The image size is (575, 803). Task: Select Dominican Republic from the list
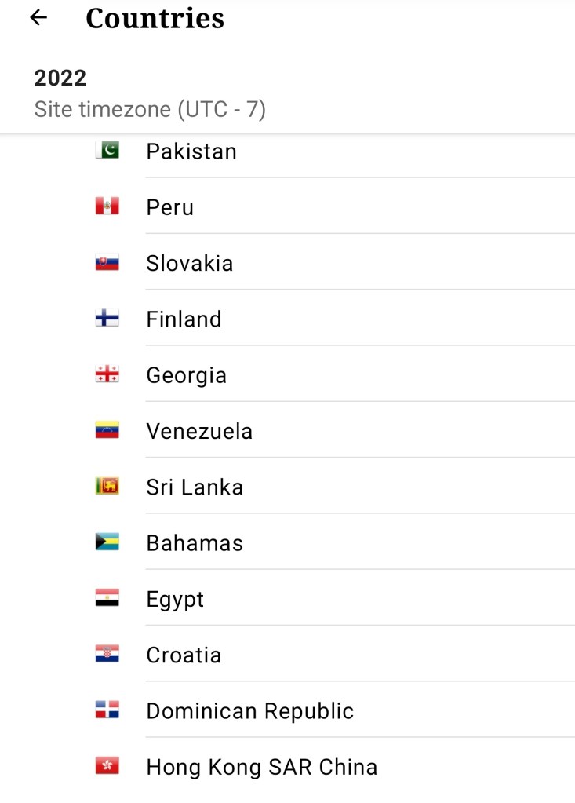tap(250, 711)
